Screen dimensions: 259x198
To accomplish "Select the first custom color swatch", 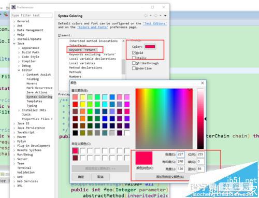I will pyautogui.click(x=75, y=151).
